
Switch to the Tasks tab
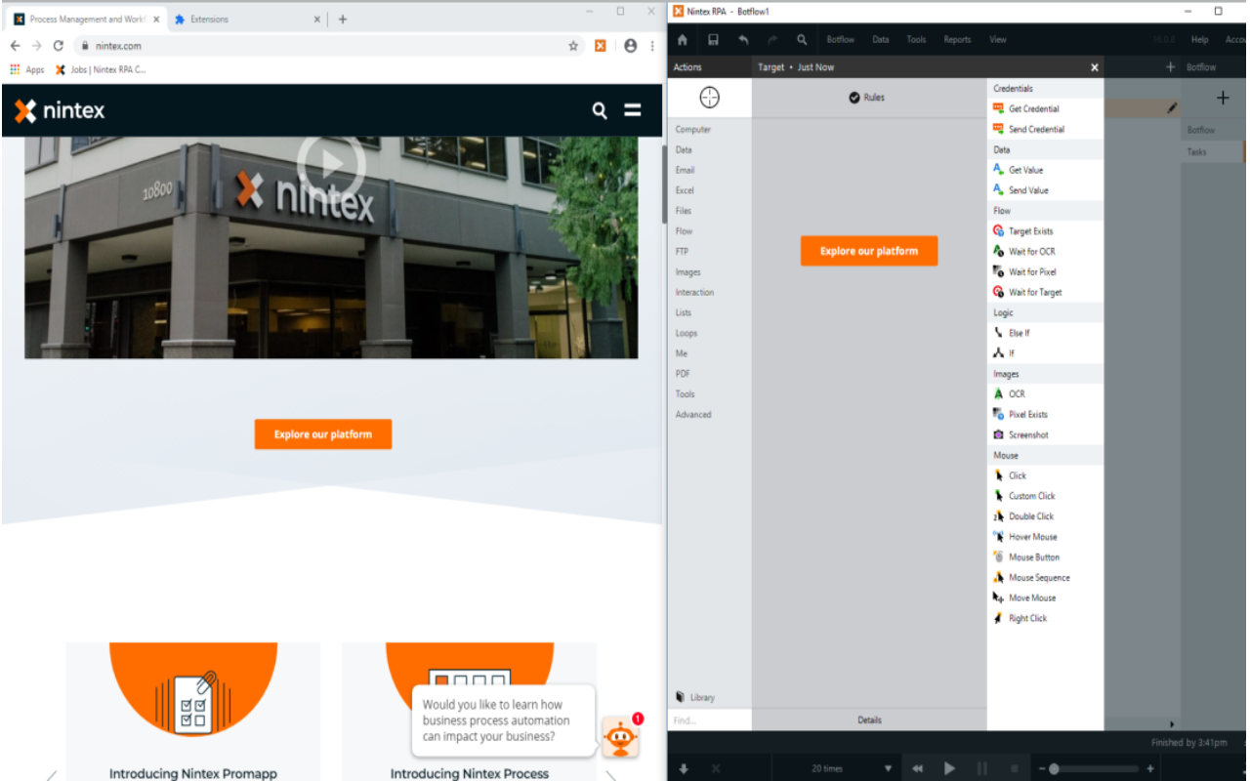(x=1208, y=151)
